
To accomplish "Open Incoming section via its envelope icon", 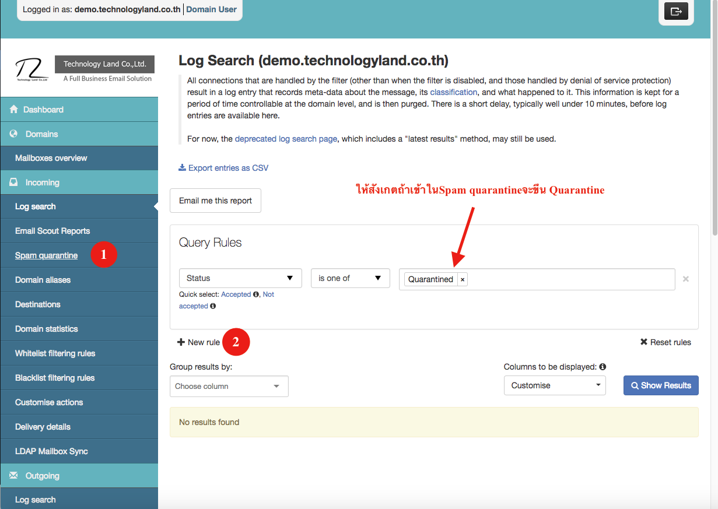I will tap(13, 182).
